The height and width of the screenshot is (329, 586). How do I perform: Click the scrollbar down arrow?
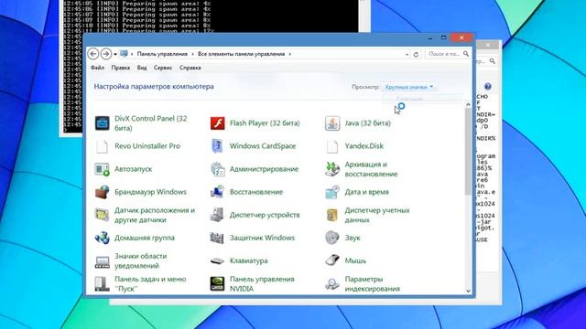coord(468,291)
